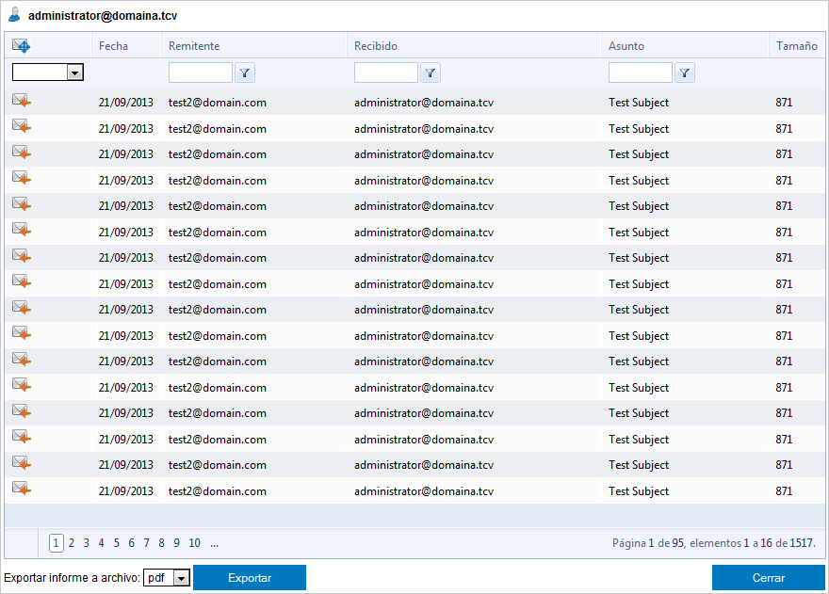Click incoming mail icon in first row
Viewport: 829px width, 594px height.
pos(21,102)
